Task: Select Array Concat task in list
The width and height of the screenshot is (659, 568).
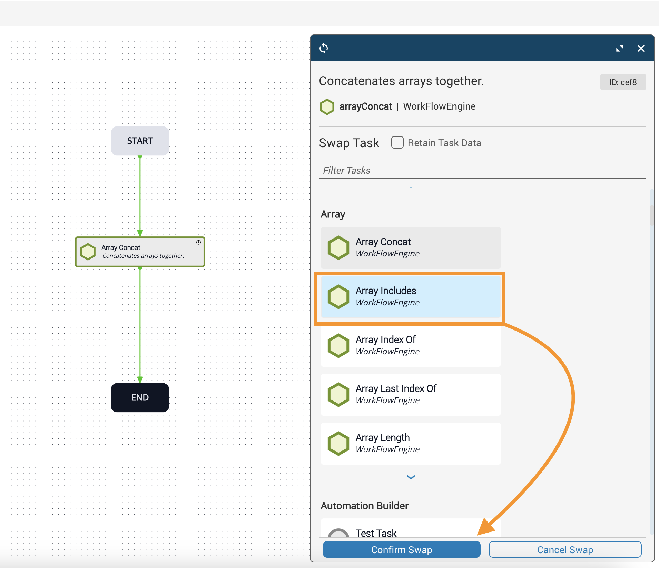Action: (410, 247)
